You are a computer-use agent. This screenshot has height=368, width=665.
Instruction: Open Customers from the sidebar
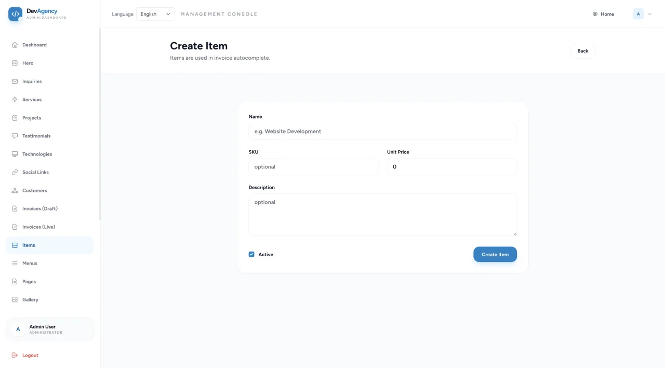[x=50, y=190]
